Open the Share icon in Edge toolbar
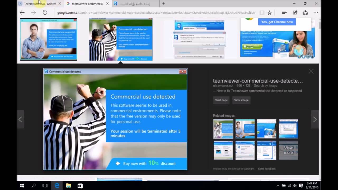 (x=306, y=12)
